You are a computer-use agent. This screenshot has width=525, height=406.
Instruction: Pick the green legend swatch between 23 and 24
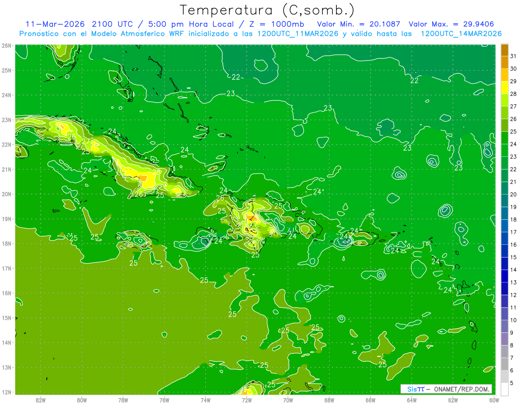tap(504, 150)
